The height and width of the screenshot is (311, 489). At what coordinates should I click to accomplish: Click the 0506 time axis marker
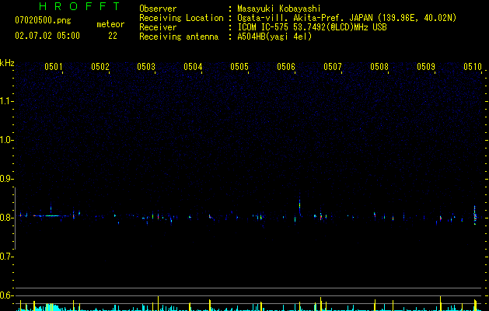286,67
